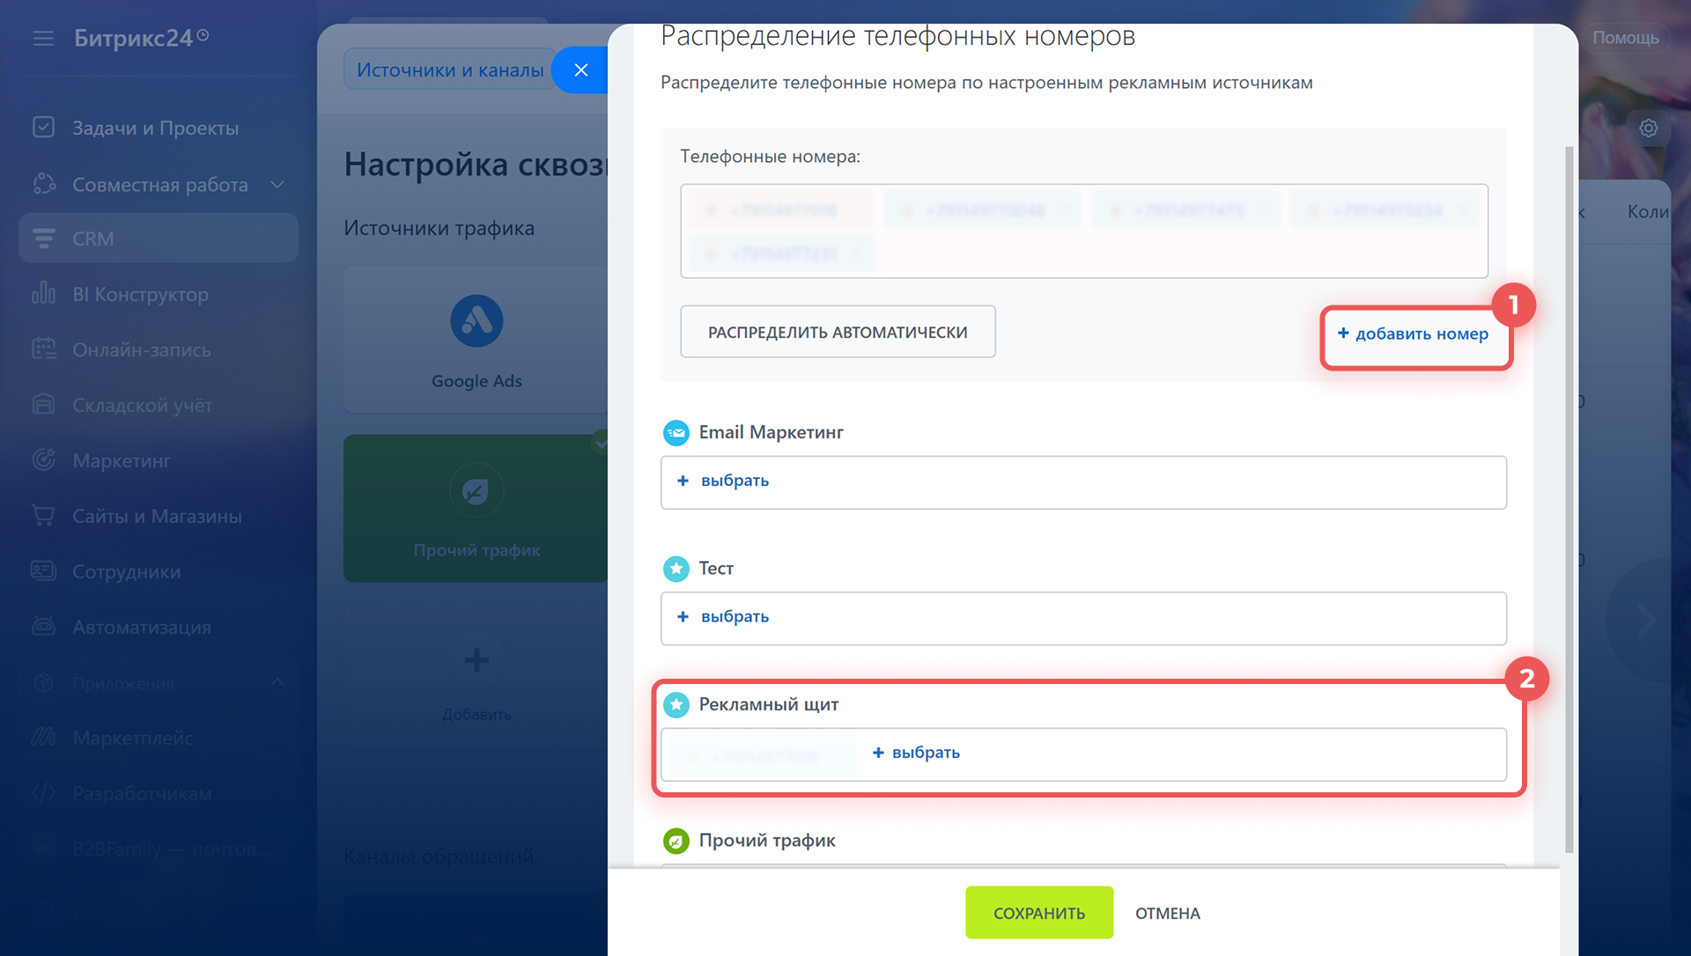Open выбрать selector under Email Маркетинг
Screen dimensions: 1691x956
coord(735,481)
